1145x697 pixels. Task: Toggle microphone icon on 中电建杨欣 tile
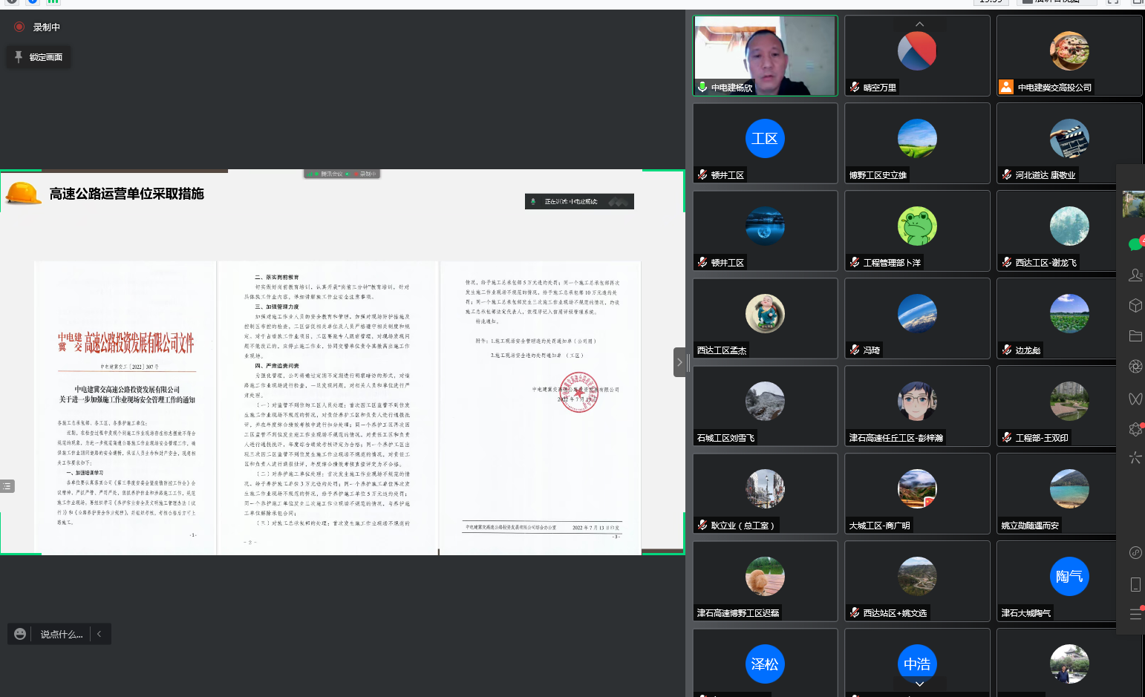(x=702, y=87)
